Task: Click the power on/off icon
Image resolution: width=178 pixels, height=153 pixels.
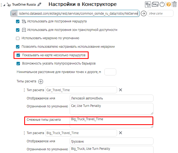Action: pyautogui.click(x=162, y=4)
